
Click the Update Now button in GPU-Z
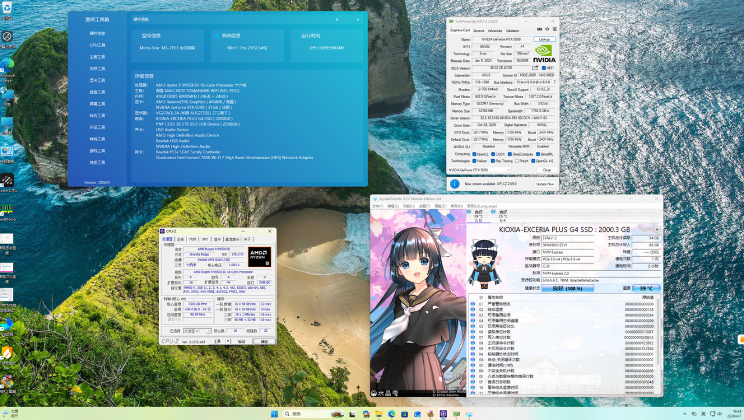click(x=545, y=184)
